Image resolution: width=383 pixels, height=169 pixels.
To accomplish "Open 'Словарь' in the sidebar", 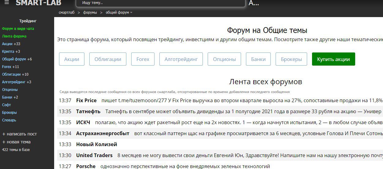I will [x=9, y=120].
